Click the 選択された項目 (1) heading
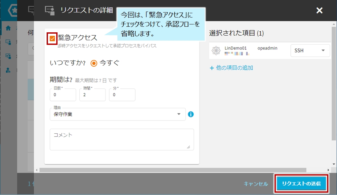 pyautogui.click(x=236, y=33)
